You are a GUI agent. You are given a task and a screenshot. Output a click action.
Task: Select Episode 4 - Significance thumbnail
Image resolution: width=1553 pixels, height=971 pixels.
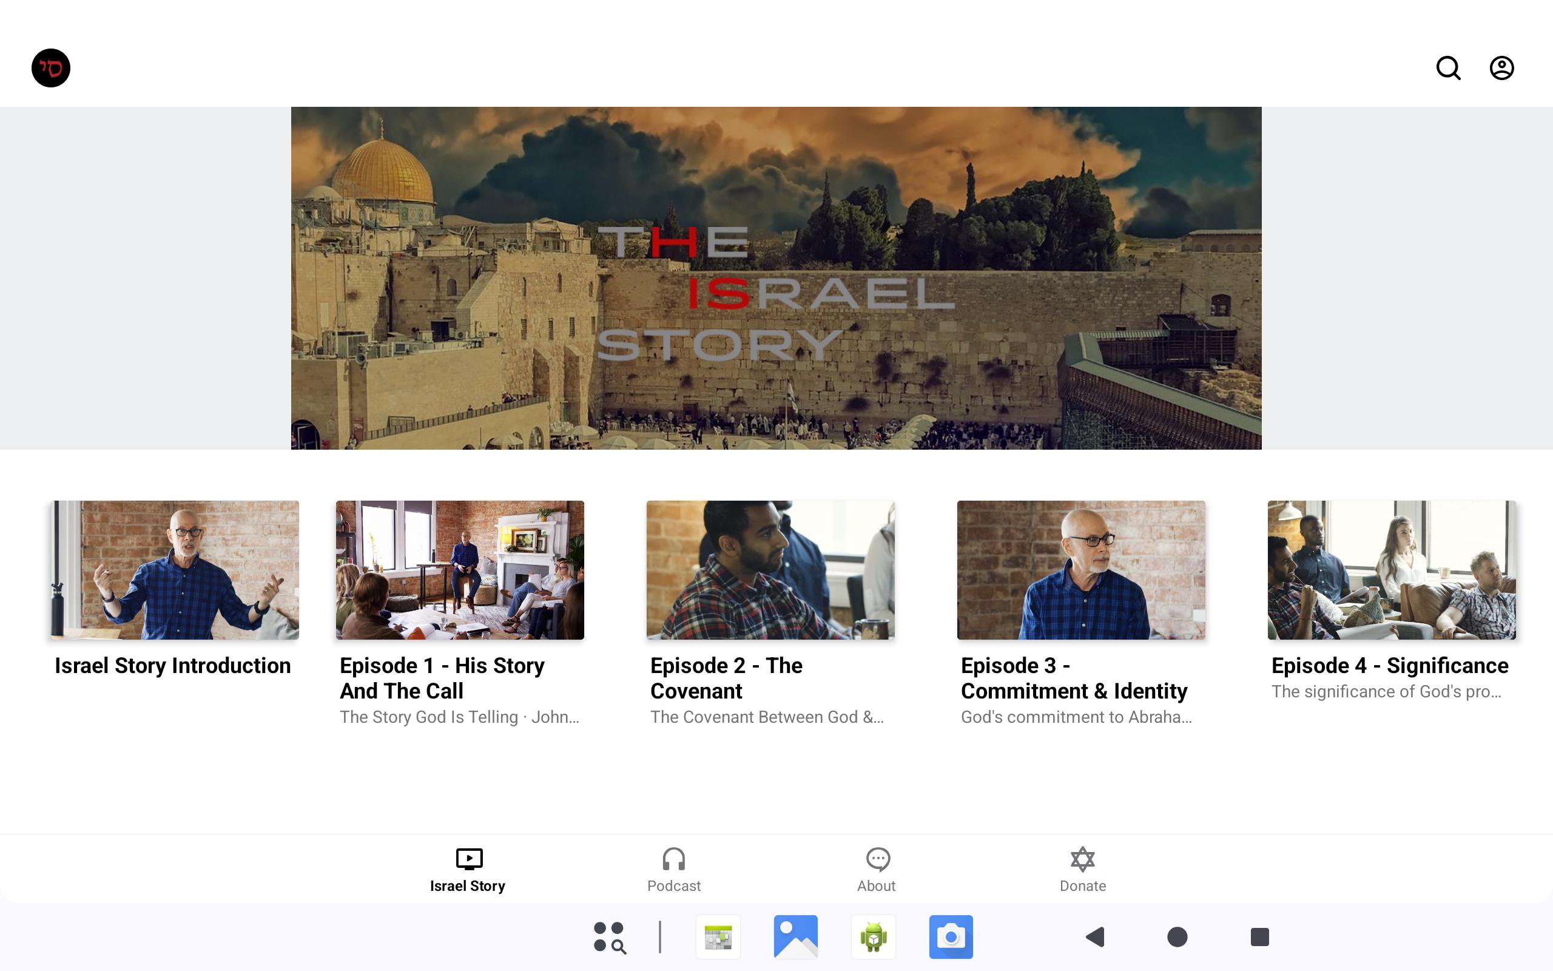pos(1391,570)
